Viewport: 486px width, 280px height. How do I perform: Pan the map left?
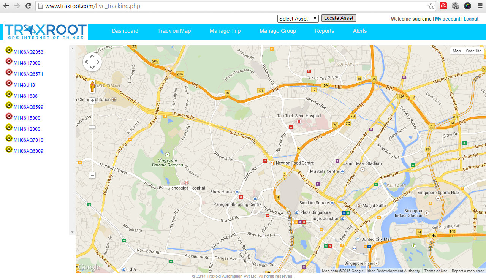coord(86,62)
